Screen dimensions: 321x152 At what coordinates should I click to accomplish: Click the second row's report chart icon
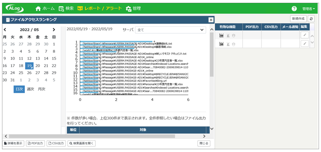221,44
